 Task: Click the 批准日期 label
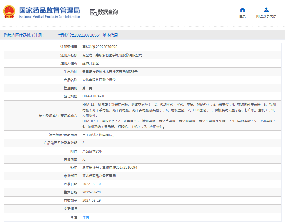[70, 184]
